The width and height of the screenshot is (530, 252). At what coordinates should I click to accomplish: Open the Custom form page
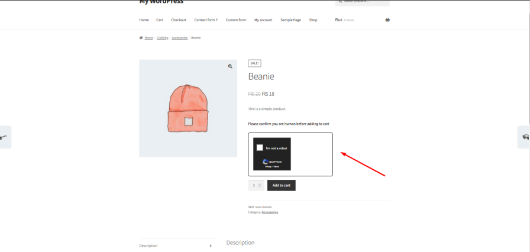(236, 20)
